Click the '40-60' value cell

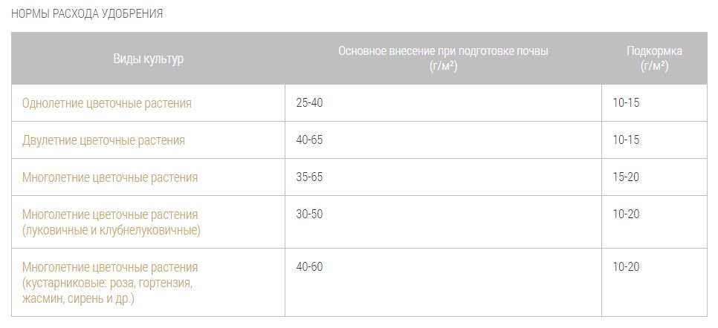click(x=309, y=267)
